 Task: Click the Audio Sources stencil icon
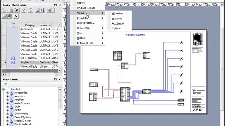click(12, 103)
